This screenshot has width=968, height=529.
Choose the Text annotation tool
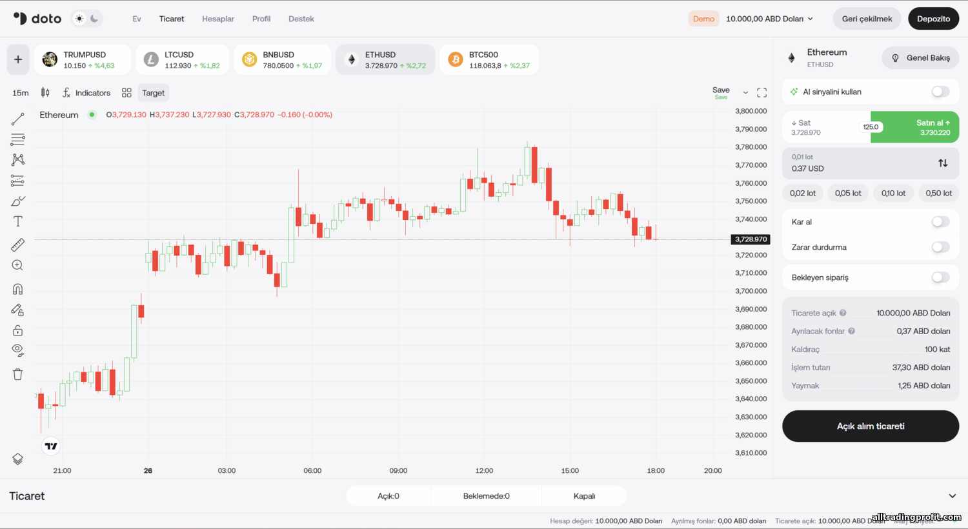18,221
